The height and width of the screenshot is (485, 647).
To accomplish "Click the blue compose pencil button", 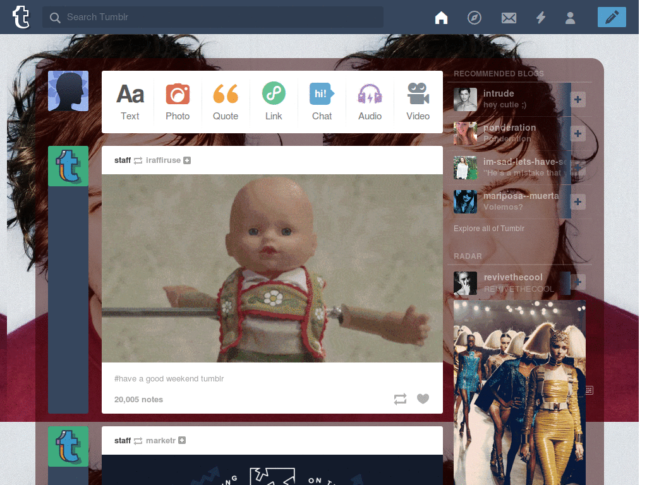I will tap(612, 17).
